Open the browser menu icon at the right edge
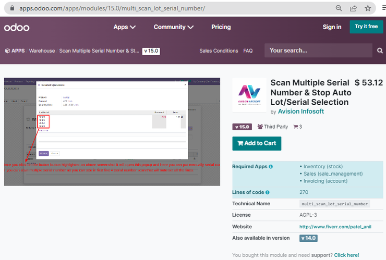This screenshot has height=260, width=386. tap(384, 8)
